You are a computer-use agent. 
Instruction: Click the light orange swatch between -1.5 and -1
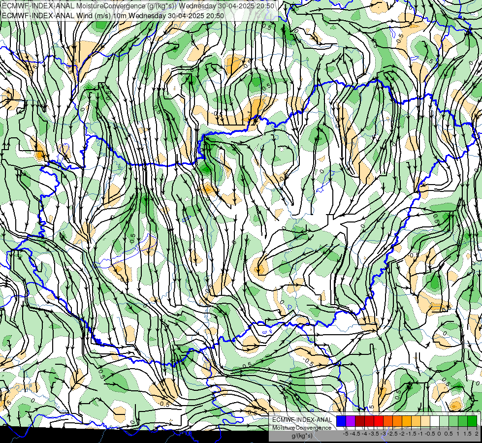point(416,421)
